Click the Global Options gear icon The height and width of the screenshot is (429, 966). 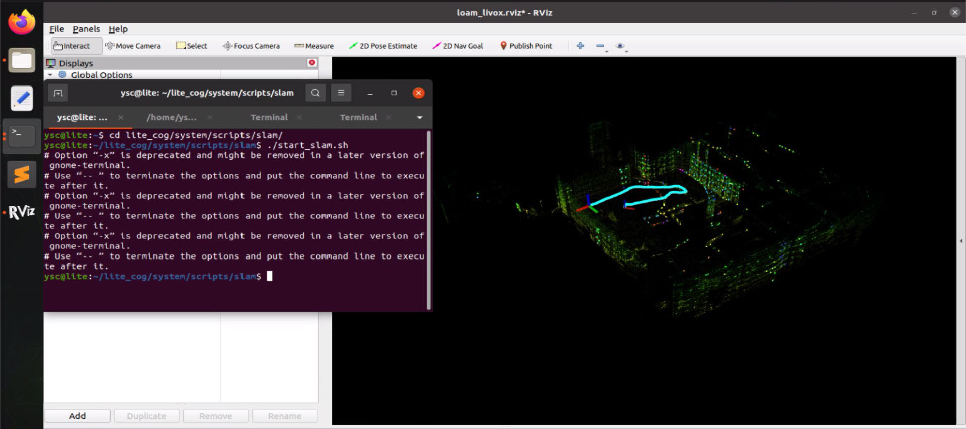tap(62, 75)
